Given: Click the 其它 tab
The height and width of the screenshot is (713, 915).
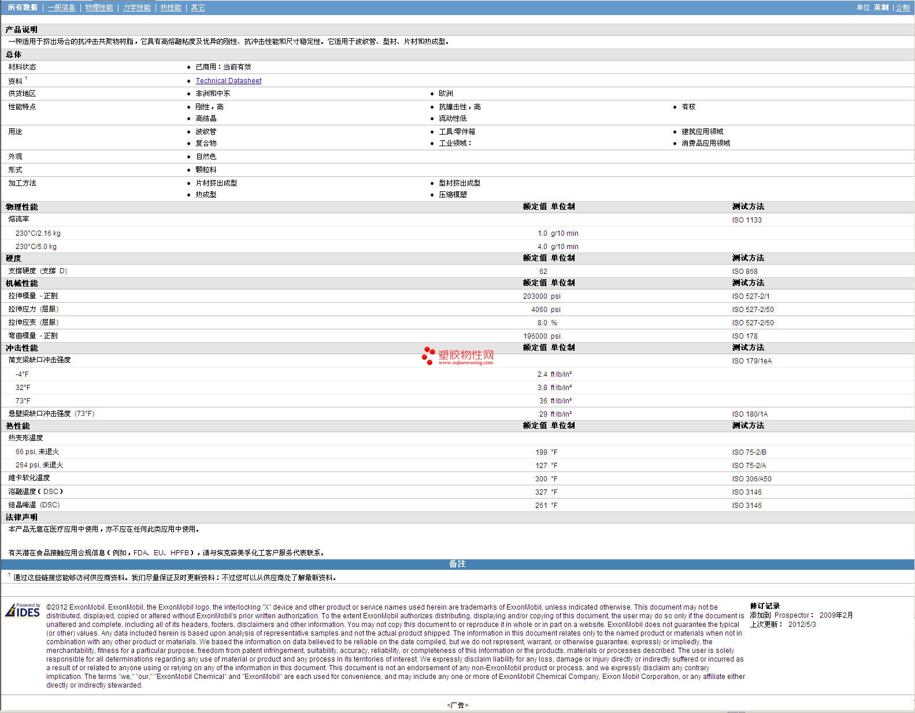Looking at the screenshot, I should point(198,8).
